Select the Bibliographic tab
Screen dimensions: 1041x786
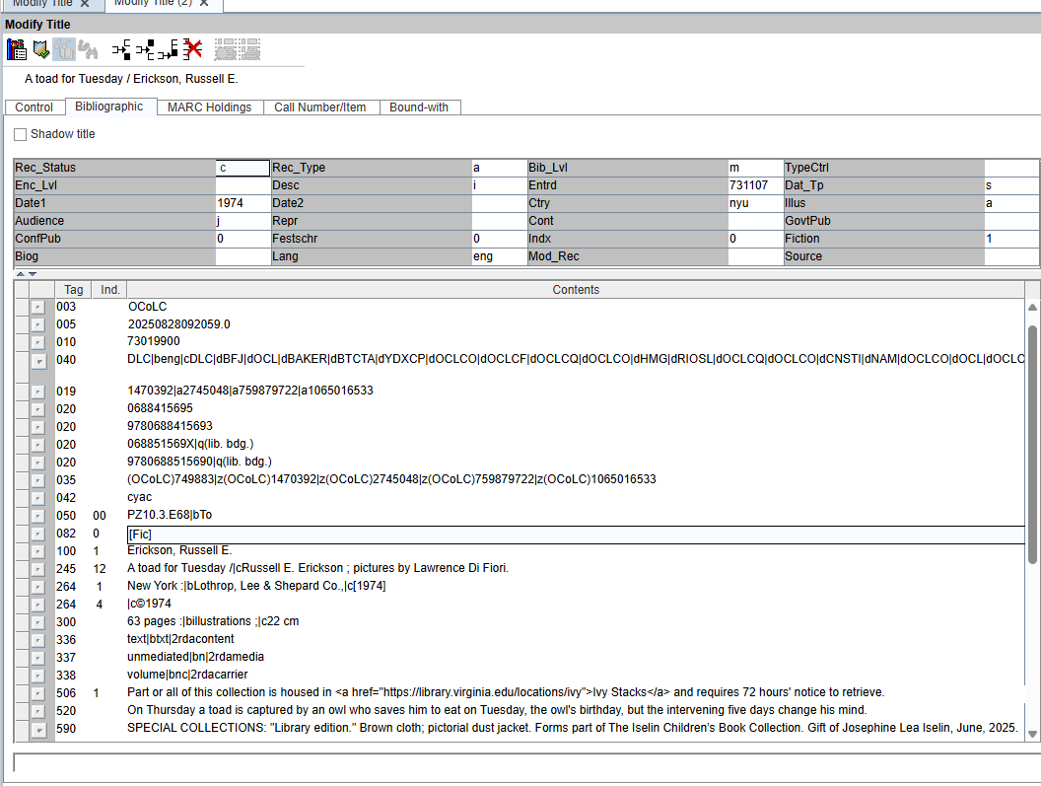(x=108, y=107)
